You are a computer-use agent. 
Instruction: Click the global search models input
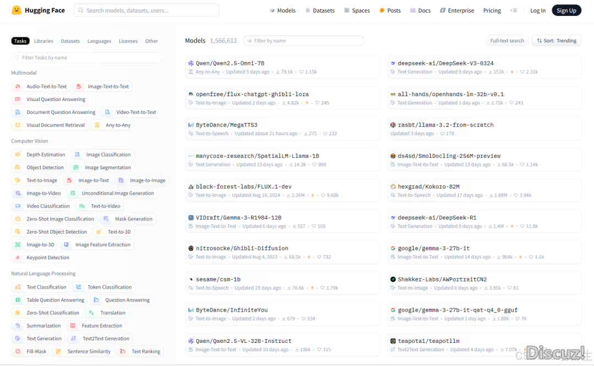pyautogui.click(x=147, y=10)
